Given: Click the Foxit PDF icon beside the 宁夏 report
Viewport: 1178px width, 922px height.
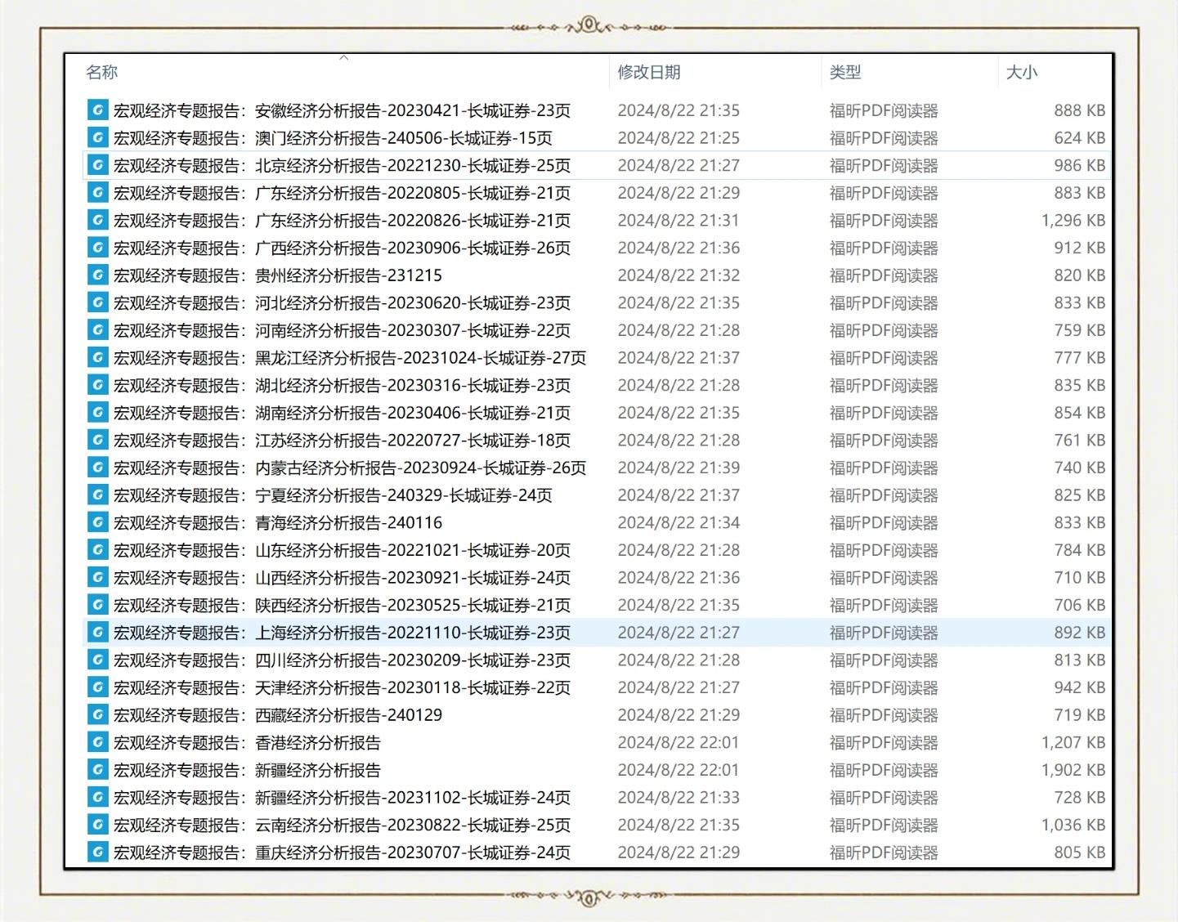Looking at the screenshot, I should pos(97,495).
